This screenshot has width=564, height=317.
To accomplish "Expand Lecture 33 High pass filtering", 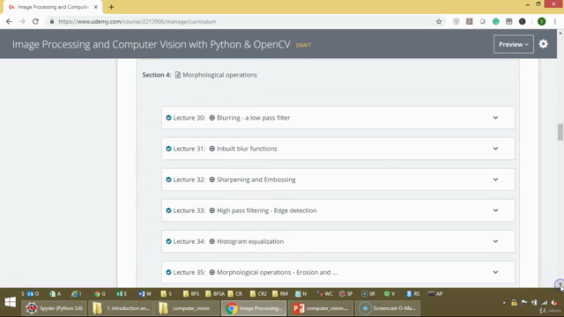I will click(495, 210).
